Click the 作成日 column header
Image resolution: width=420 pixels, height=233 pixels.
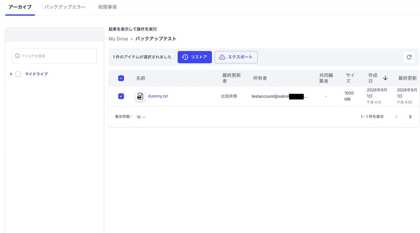tap(373, 78)
